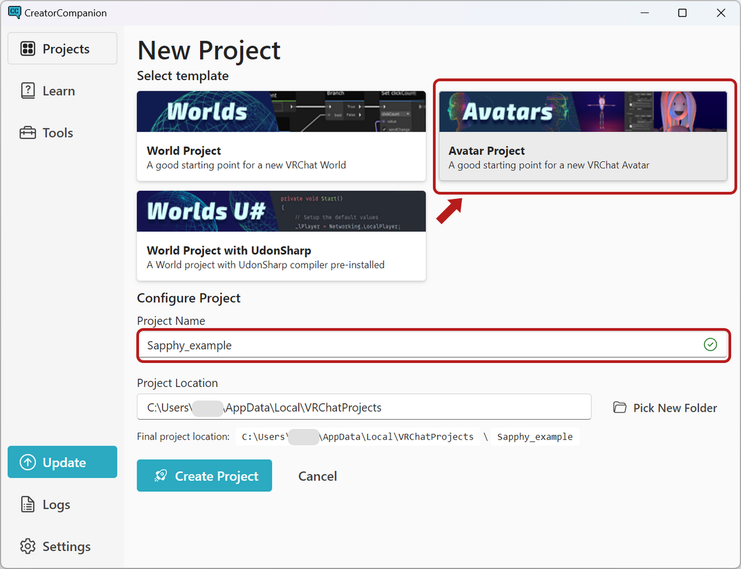
Task: Maximize the CreatorCompanion window
Action: coord(682,13)
